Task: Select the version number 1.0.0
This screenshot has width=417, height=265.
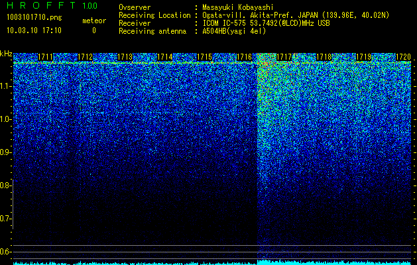Action: click(90, 5)
